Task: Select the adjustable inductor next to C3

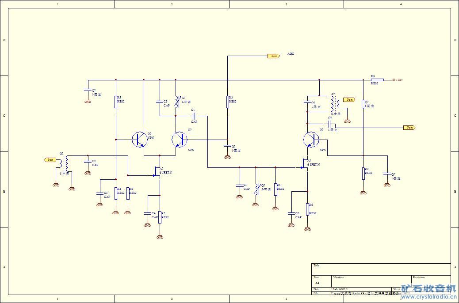Action: [176, 102]
